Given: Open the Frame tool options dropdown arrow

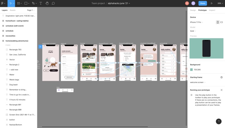Looking at the screenshot, I should (21, 3).
